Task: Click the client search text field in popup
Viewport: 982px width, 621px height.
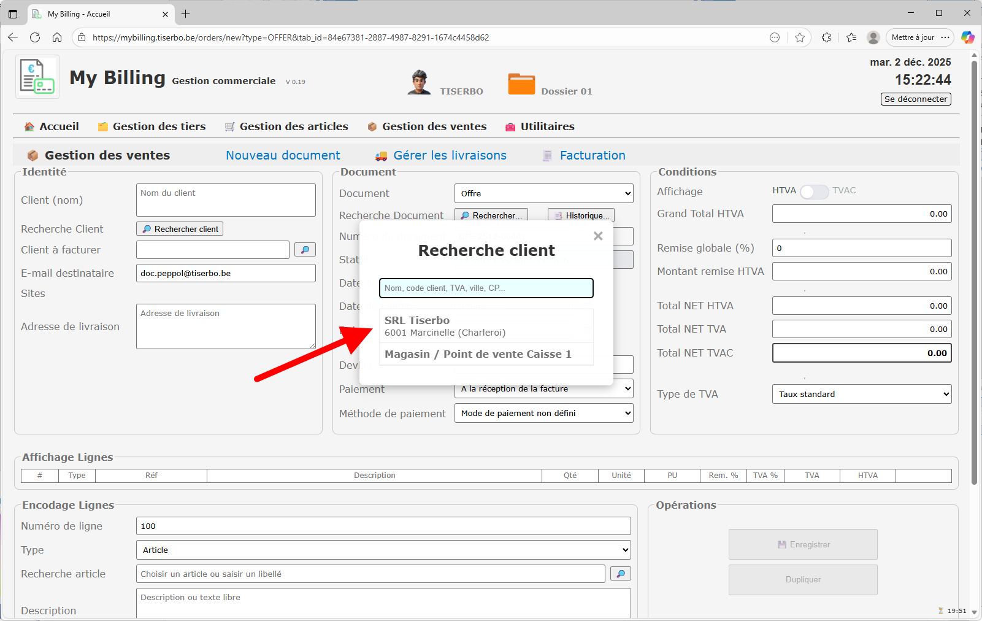Action: coord(486,288)
